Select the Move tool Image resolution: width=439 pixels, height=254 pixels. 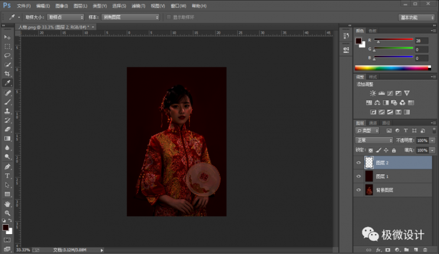[x=7, y=37]
